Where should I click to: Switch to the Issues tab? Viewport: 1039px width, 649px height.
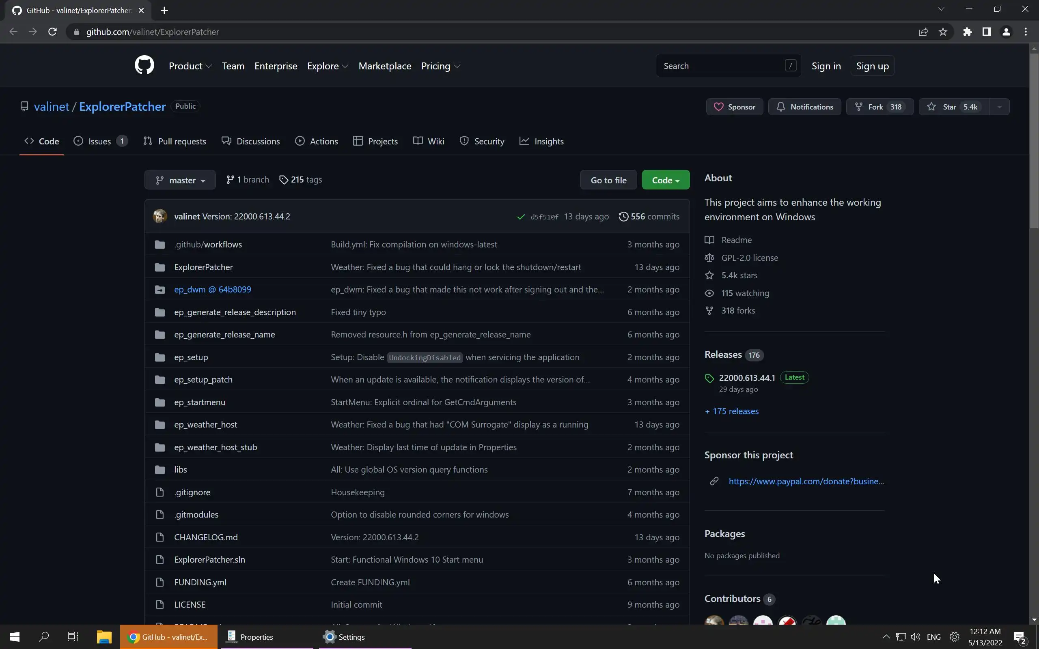(x=99, y=141)
